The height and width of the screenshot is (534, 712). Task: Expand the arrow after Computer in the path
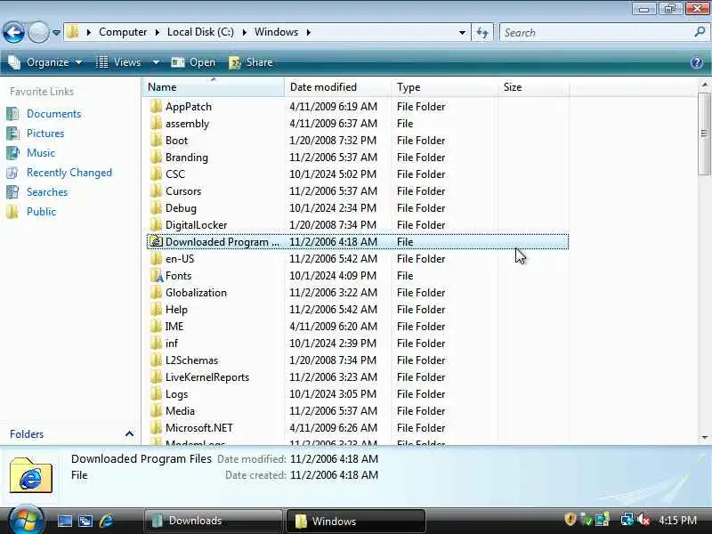pos(158,32)
